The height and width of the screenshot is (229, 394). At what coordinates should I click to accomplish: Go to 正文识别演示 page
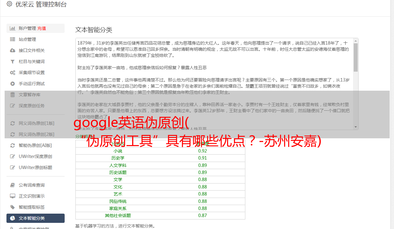[x=35, y=196]
